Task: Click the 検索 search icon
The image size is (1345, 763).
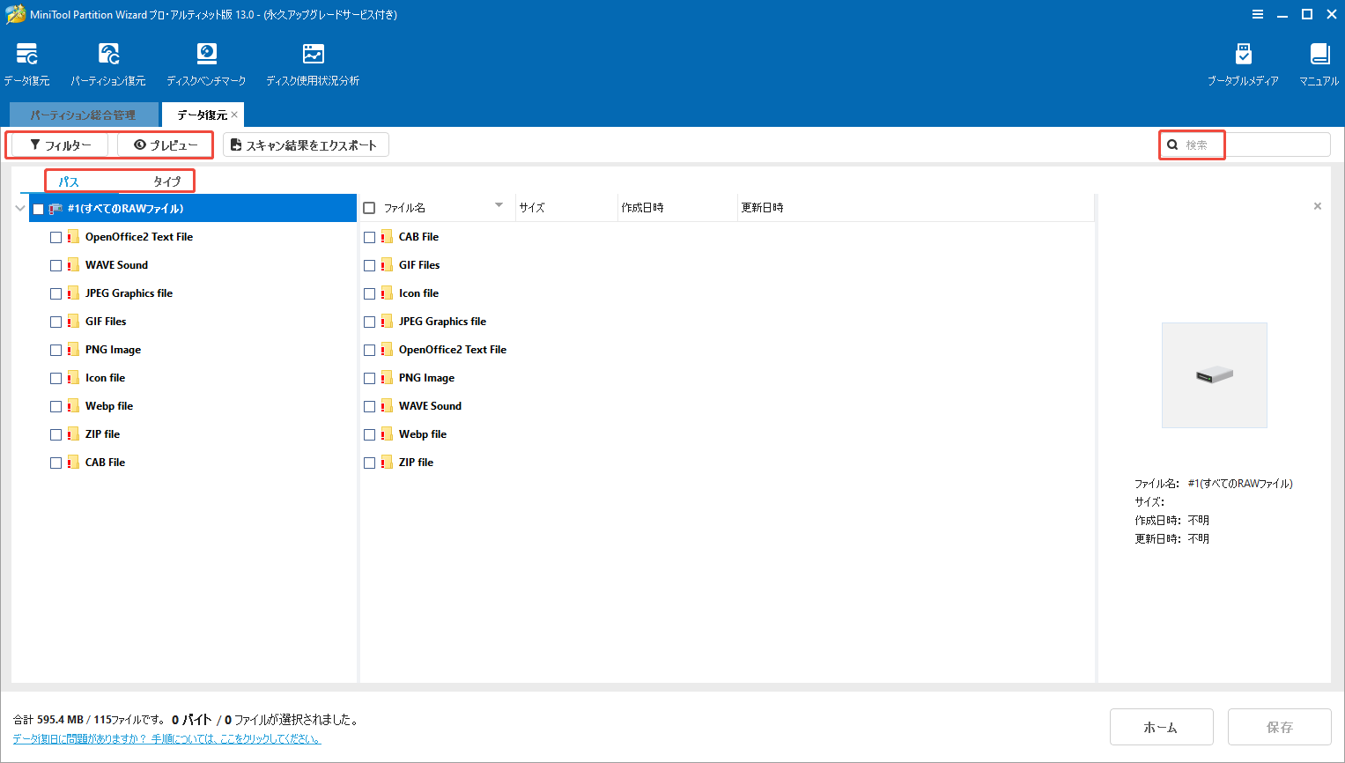Action: coord(1171,144)
